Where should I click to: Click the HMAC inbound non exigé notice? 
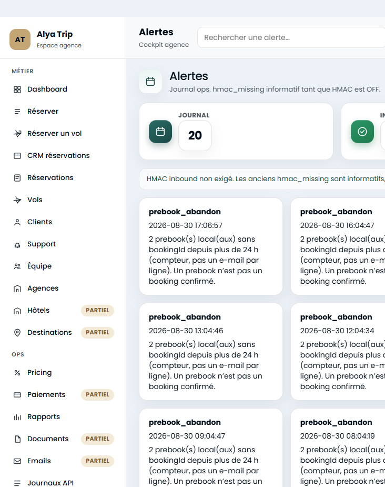click(x=262, y=179)
